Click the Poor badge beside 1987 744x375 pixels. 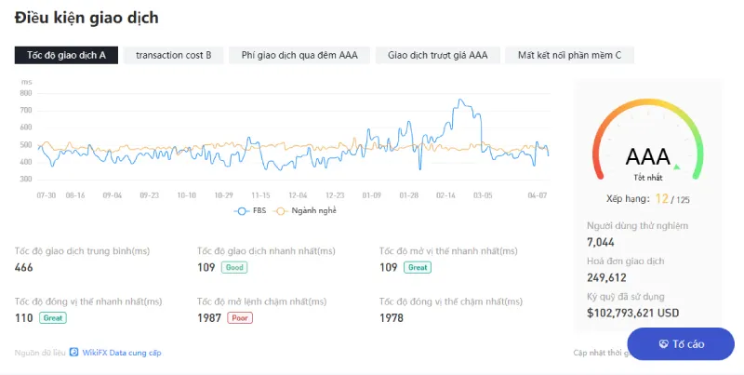240,318
